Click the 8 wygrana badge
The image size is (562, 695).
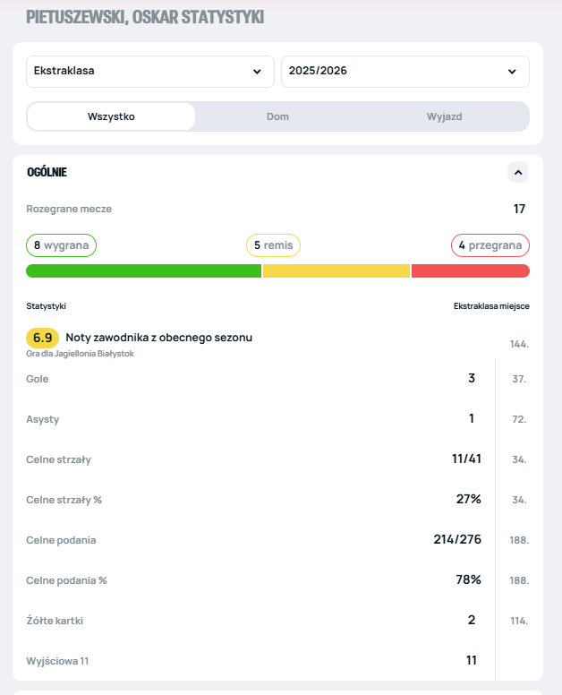coord(62,245)
